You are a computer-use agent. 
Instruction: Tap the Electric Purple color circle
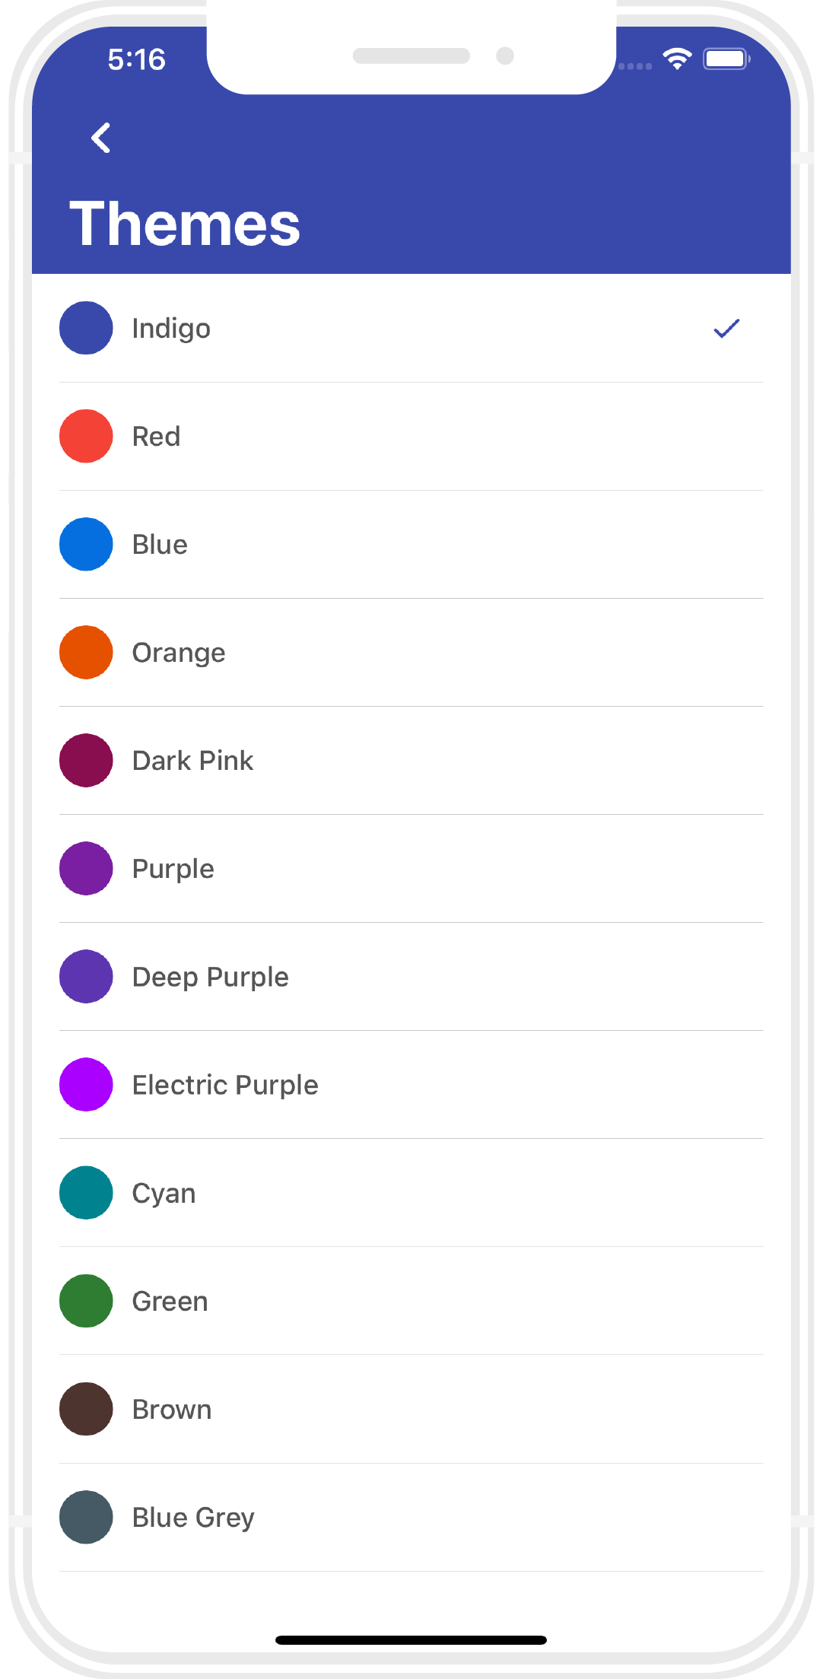[x=86, y=1085]
